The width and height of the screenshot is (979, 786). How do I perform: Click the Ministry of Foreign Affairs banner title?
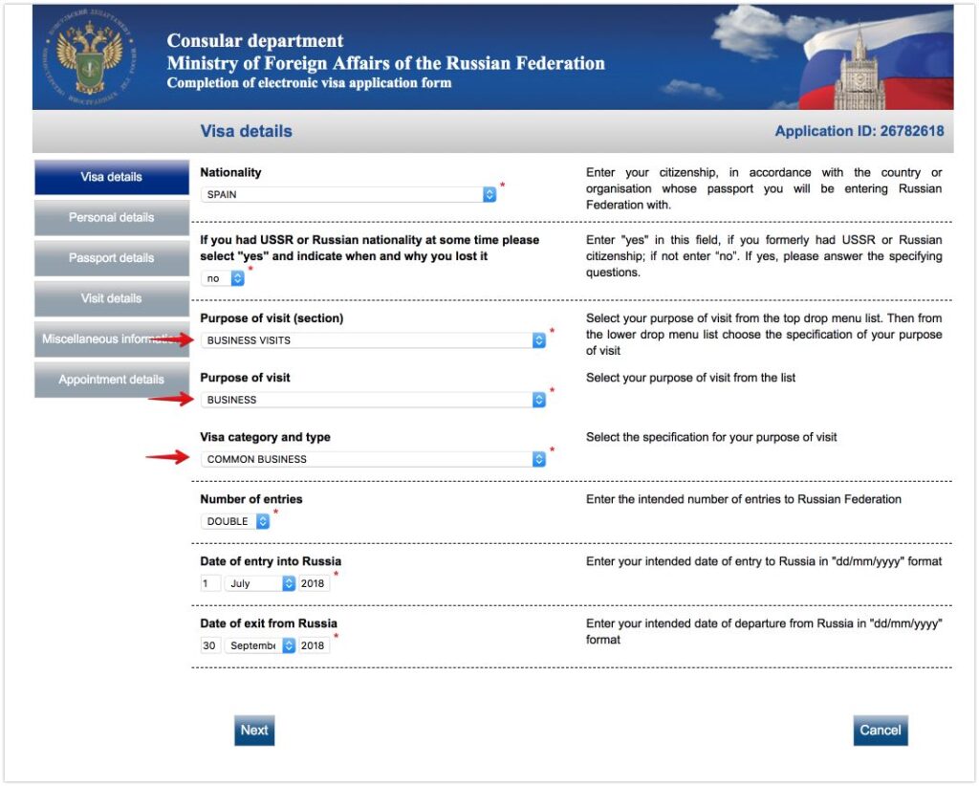click(386, 63)
